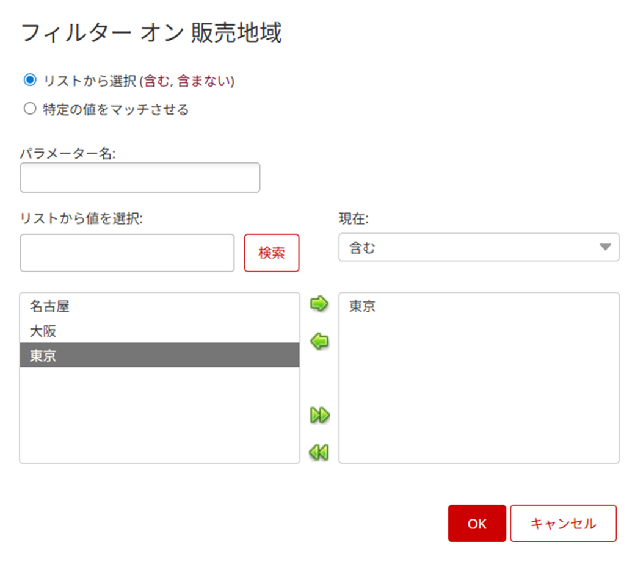The width and height of the screenshot is (635, 562).
Task: Click empty area of the selected values box
Action: pyautogui.click(x=479, y=397)
